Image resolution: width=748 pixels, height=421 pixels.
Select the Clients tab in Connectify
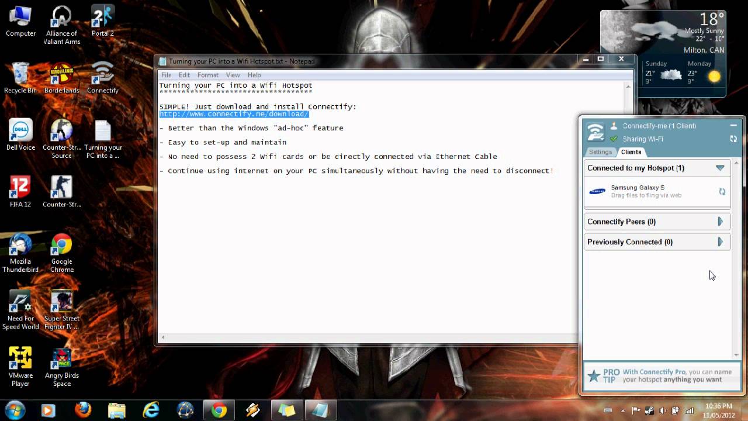pos(631,152)
